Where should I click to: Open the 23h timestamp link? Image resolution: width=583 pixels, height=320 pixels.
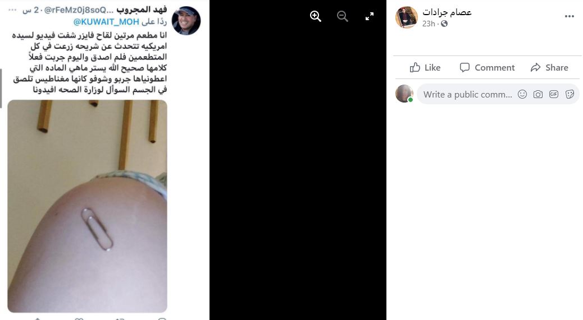pyautogui.click(x=429, y=24)
